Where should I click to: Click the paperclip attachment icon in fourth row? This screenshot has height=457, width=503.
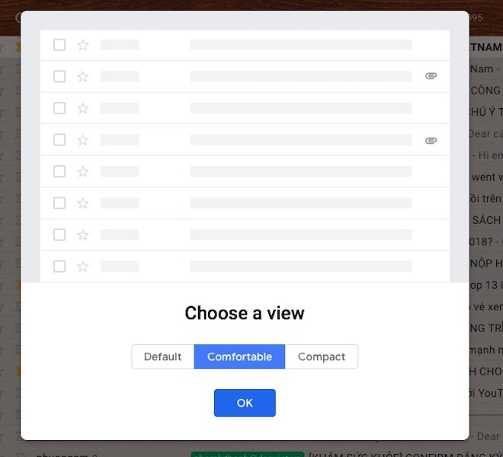point(431,140)
